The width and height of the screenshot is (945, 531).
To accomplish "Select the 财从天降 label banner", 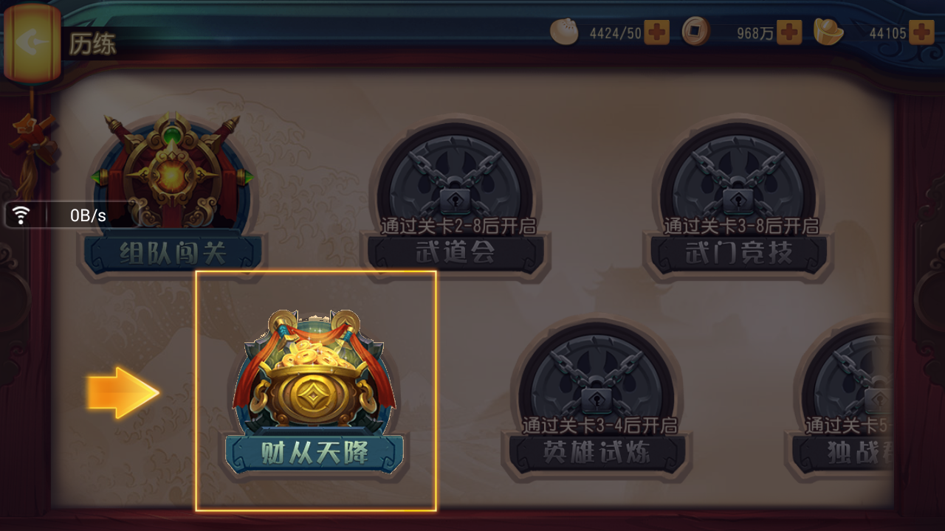I will click(315, 453).
